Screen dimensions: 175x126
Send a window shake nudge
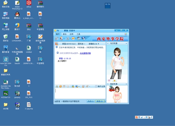(x=68, y=86)
